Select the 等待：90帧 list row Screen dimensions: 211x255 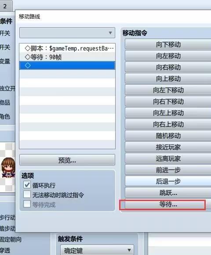[67, 57]
